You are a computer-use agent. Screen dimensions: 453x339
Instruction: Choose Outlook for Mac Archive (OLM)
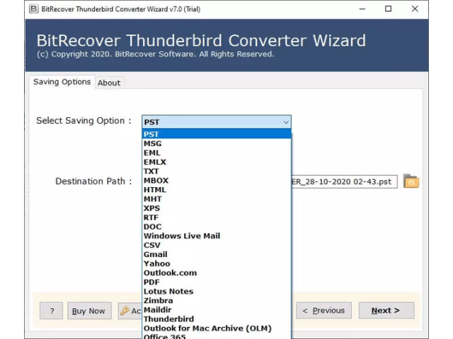pyautogui.click(x=207, y=328)
